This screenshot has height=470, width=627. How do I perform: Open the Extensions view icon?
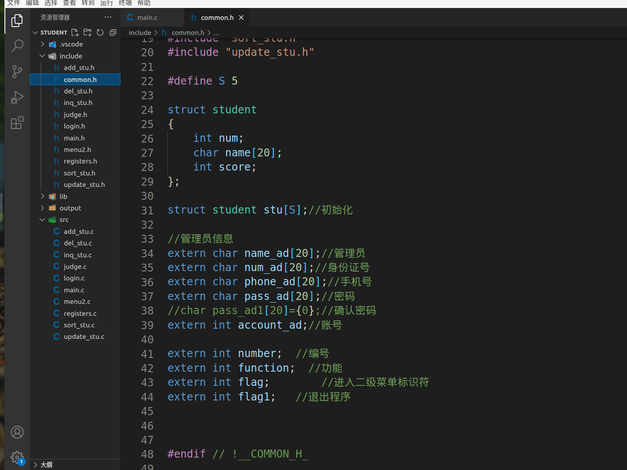click(17, 123)
